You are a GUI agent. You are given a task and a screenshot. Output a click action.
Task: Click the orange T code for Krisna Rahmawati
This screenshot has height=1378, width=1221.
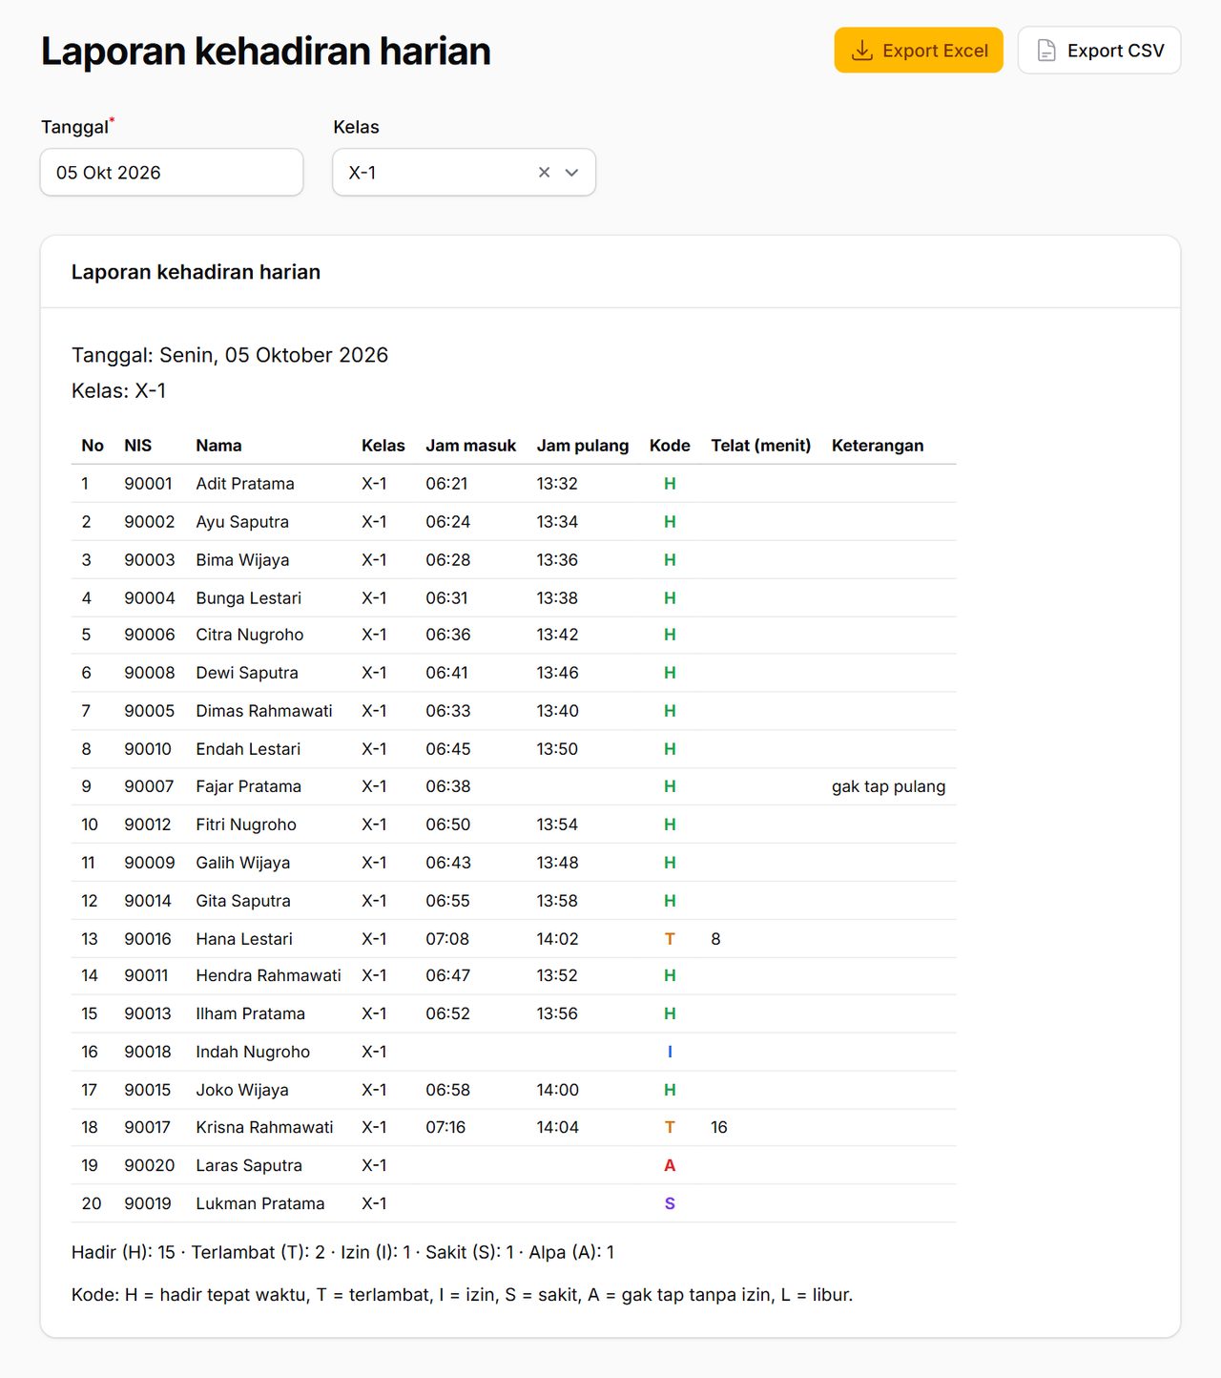click(670, 1127)
